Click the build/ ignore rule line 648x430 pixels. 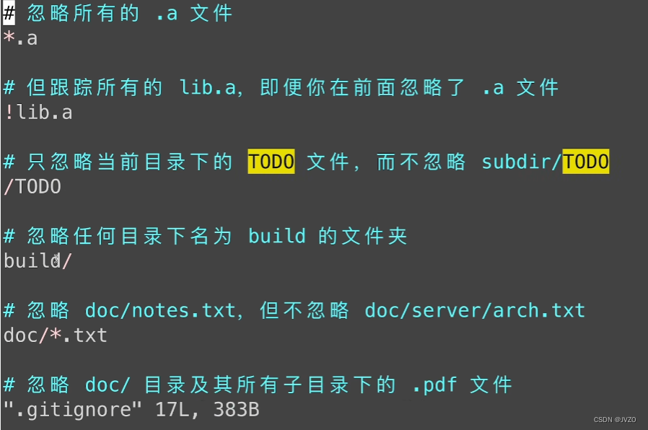38,260
